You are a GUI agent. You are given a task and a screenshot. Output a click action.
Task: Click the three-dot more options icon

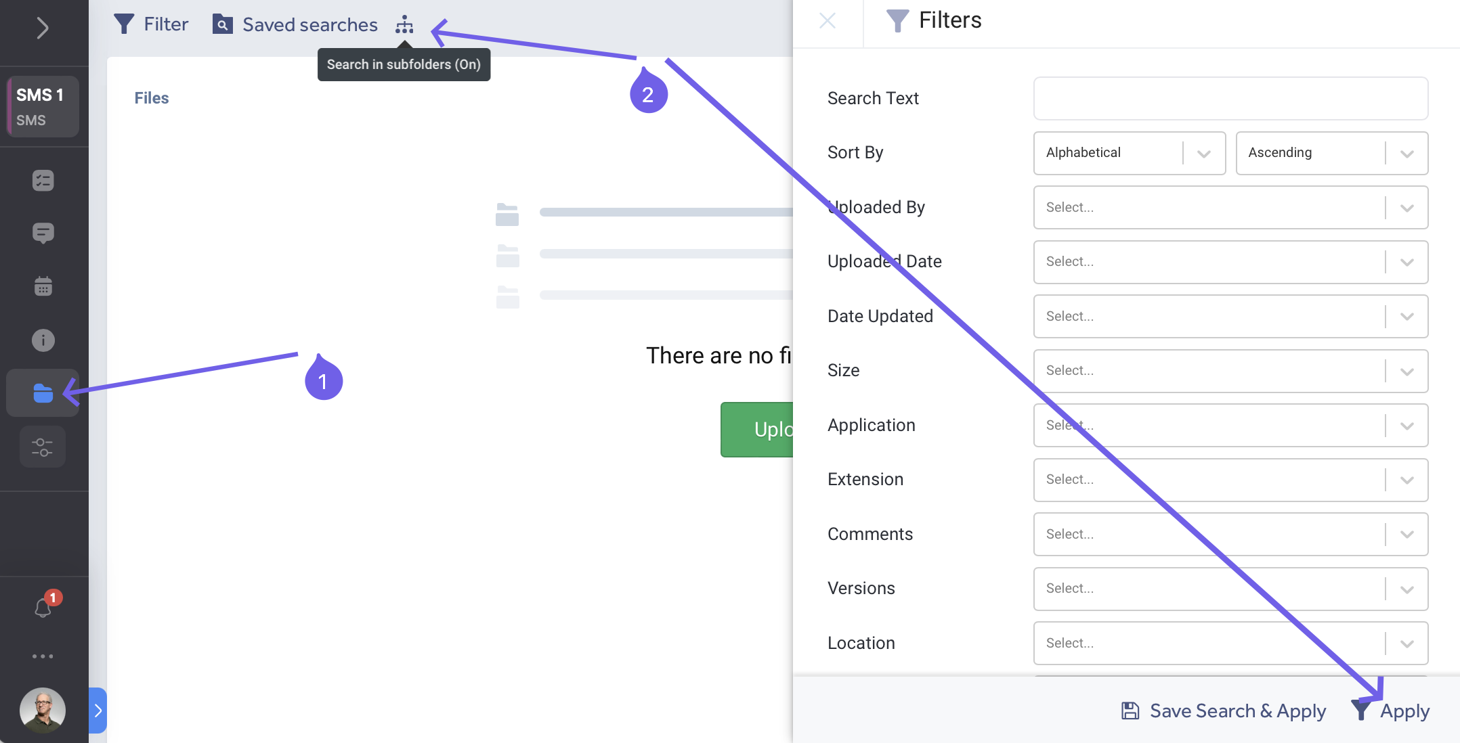click(43, 656)
